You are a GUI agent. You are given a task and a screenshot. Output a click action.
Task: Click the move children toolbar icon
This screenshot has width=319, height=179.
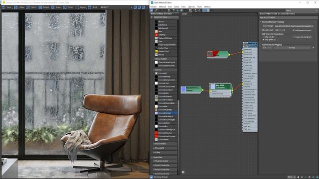point(173,10)
